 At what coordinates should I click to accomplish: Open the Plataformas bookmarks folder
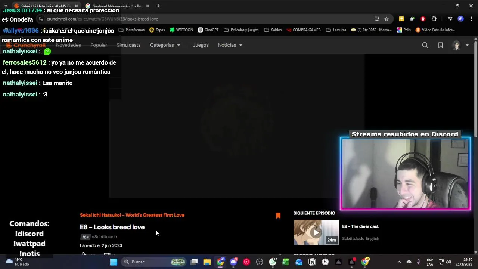point(131,30)
